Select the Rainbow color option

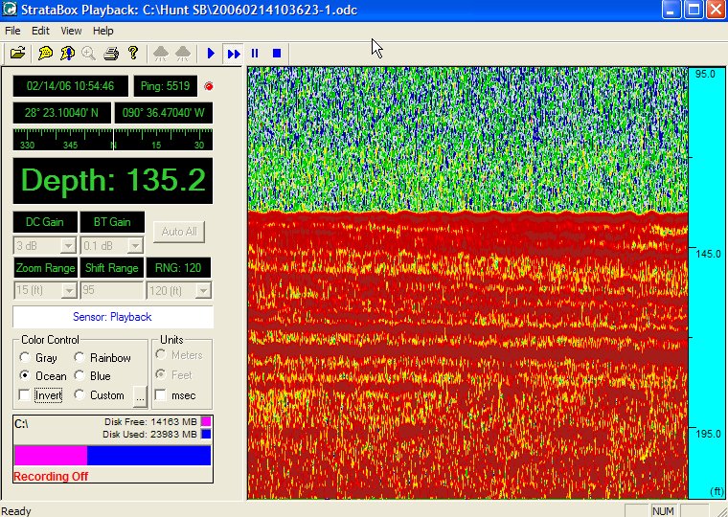[80, 358]
